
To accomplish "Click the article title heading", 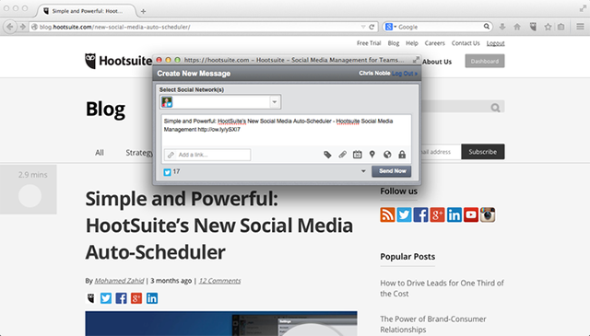I will 219,226.
